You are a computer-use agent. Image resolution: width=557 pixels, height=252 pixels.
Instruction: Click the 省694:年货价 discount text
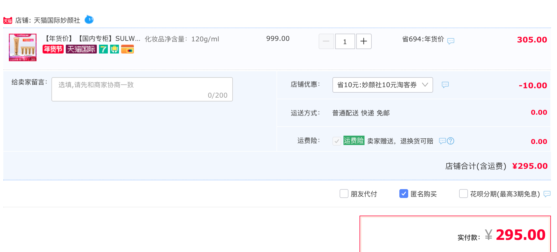[x=423, y=39]
